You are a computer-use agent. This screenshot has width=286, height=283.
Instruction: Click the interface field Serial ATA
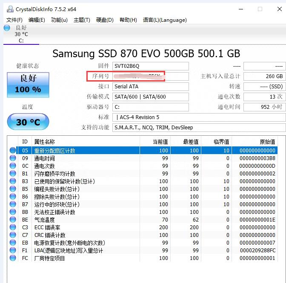coord(151,87)
